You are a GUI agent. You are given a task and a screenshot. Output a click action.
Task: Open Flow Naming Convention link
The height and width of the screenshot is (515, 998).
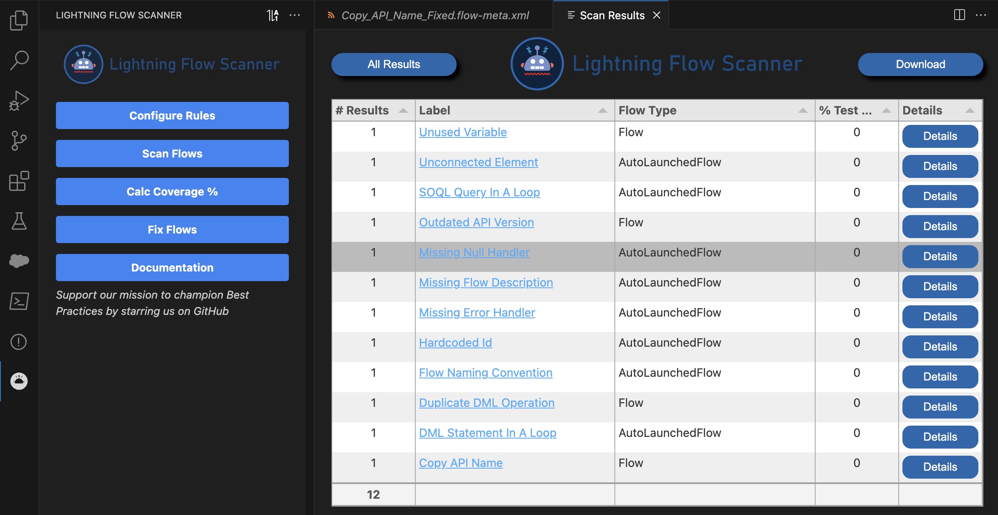(485, 373)
